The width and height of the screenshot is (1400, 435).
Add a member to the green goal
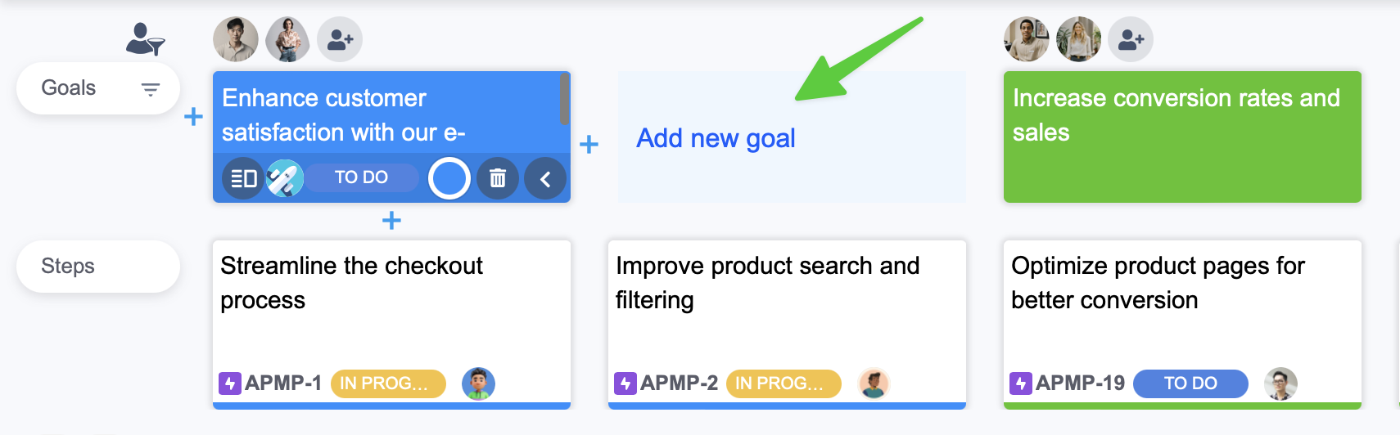[x=1131, y=39]
